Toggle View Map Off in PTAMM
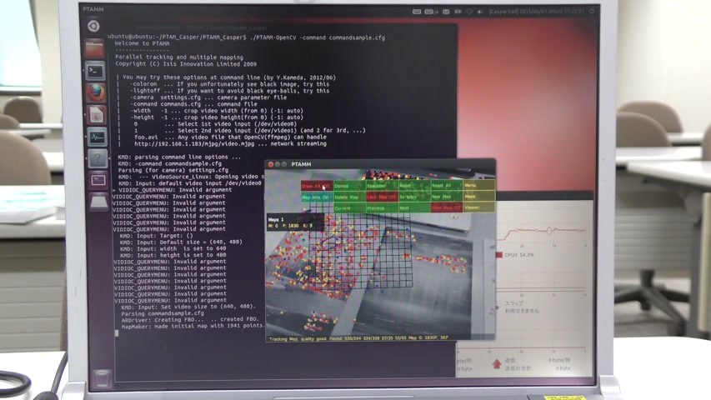711x400 pixels. 447,207
